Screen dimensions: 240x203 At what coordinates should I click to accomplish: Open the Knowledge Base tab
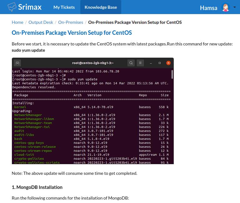click(101, 7)
